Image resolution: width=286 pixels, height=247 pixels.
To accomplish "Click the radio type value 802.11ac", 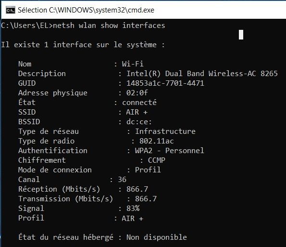I will click(157, 141).
